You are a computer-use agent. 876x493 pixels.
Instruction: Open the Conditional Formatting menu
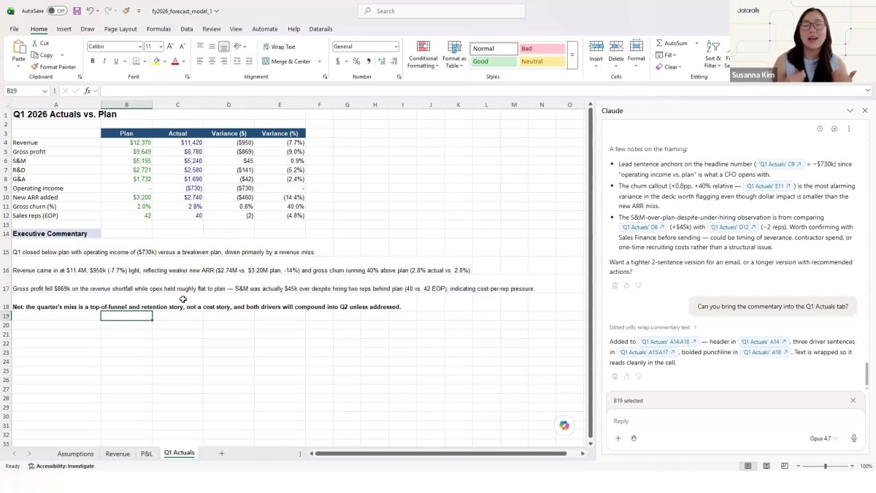(423, 55)
